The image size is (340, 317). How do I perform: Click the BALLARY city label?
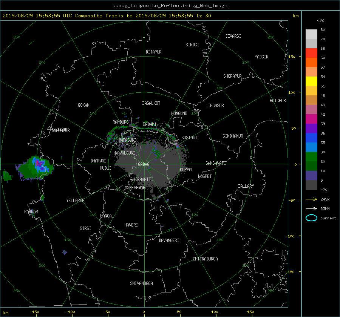[x=246, y=186]
